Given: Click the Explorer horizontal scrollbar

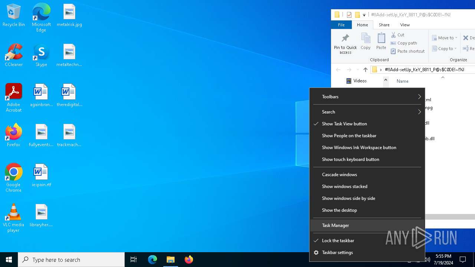Looking at the screenshot, I should [450, 217].
